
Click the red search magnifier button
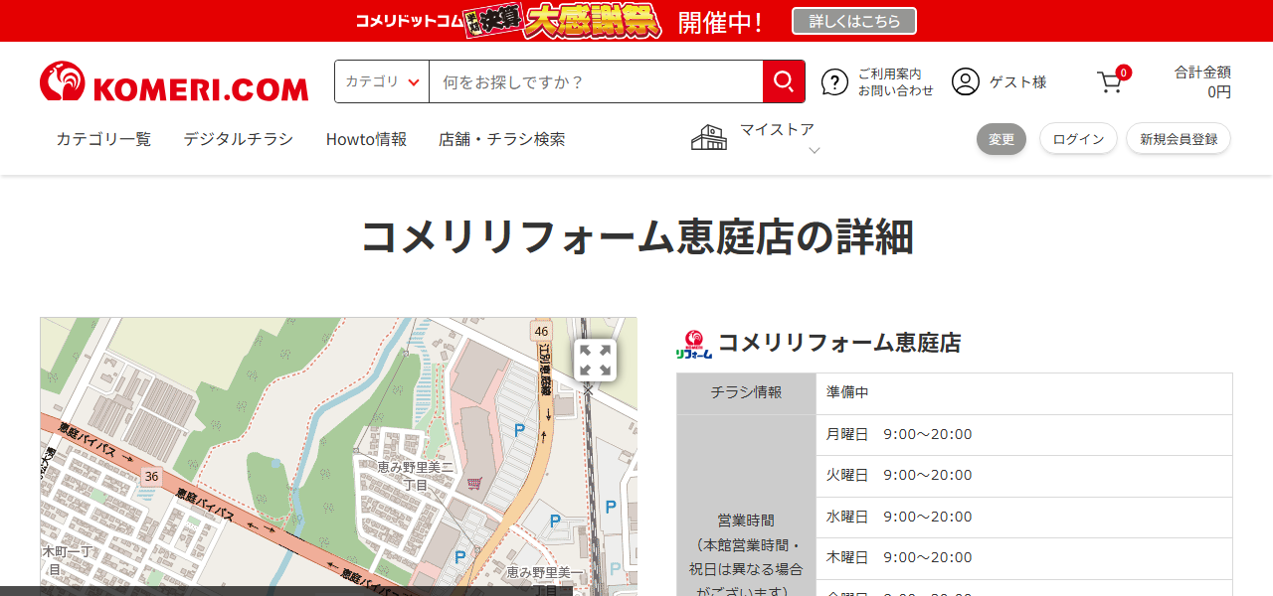pyautogui.click(x=784, y=81)
